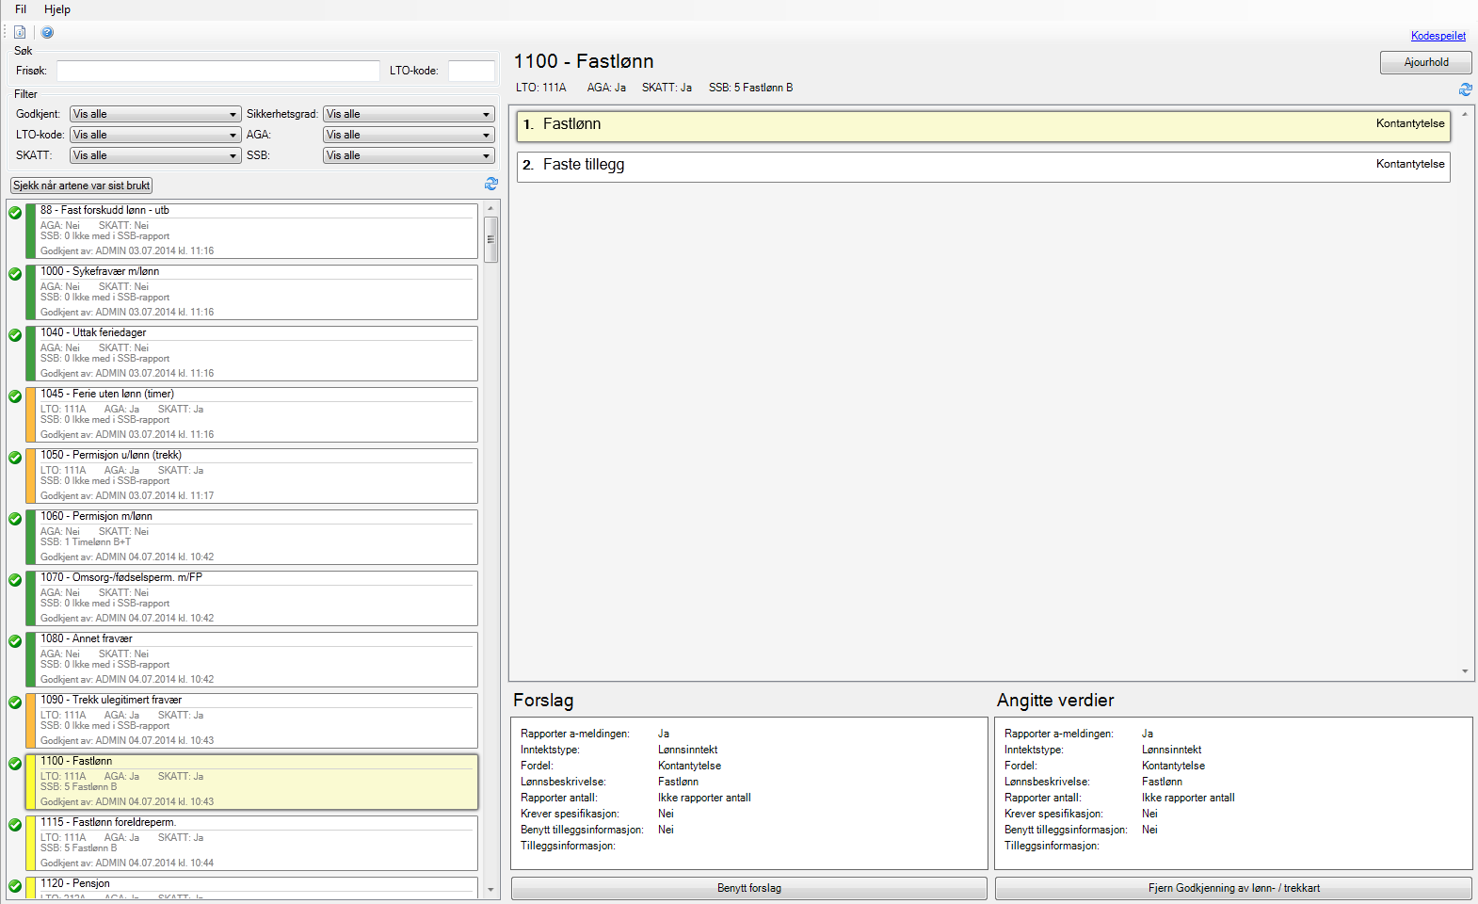Open the SSB filter dropdown

point(409,155)
